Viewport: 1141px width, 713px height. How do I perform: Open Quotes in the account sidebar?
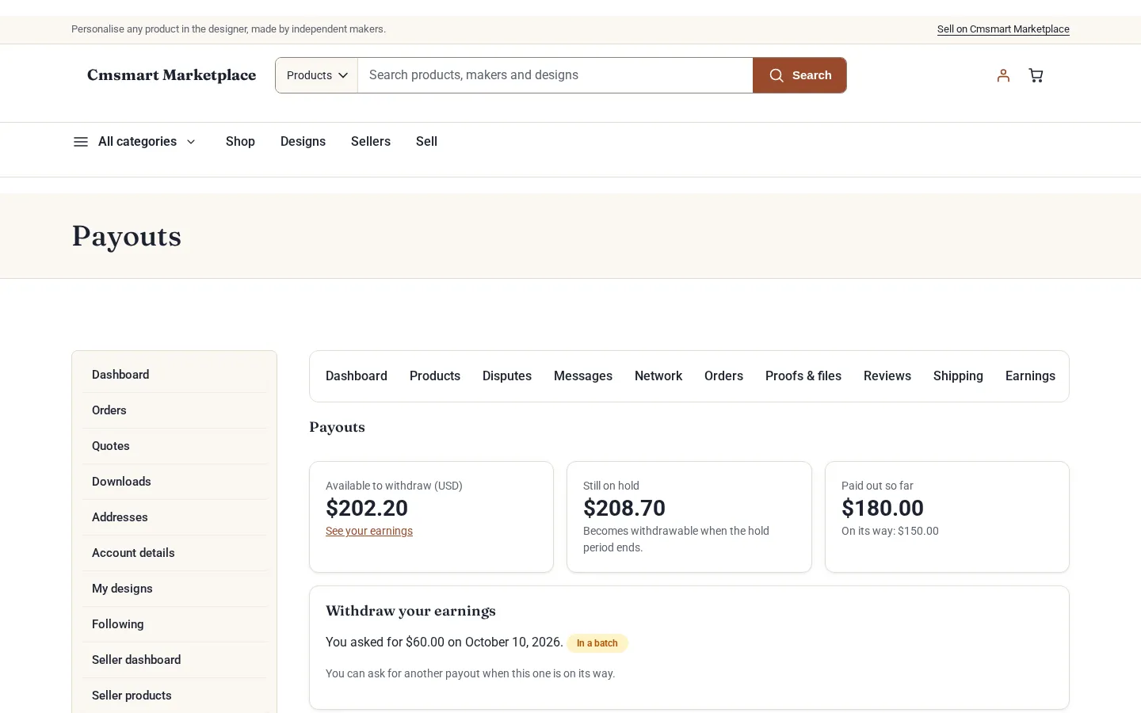pos(174,446)
